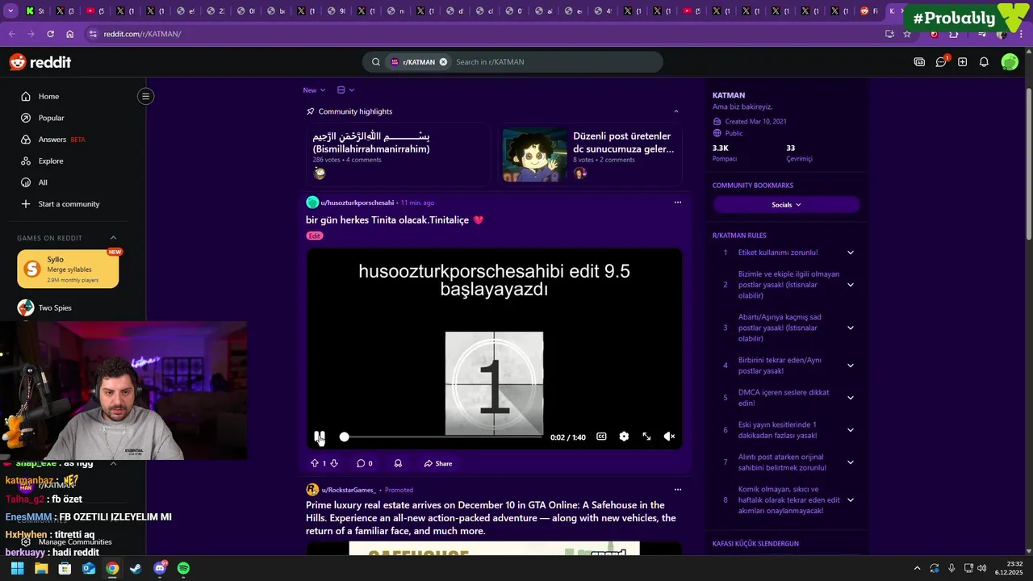Click the create post plus icon

(x=962, y=62)
